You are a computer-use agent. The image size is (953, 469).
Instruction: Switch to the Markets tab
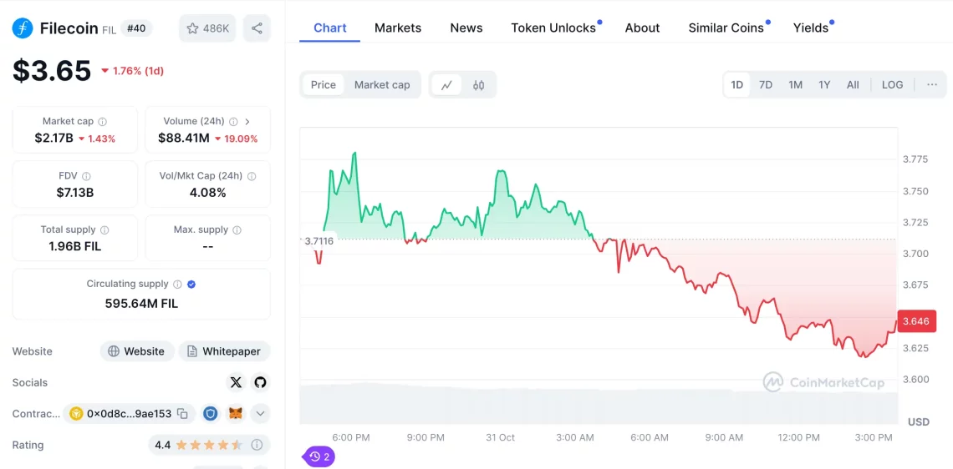[398, 28]
